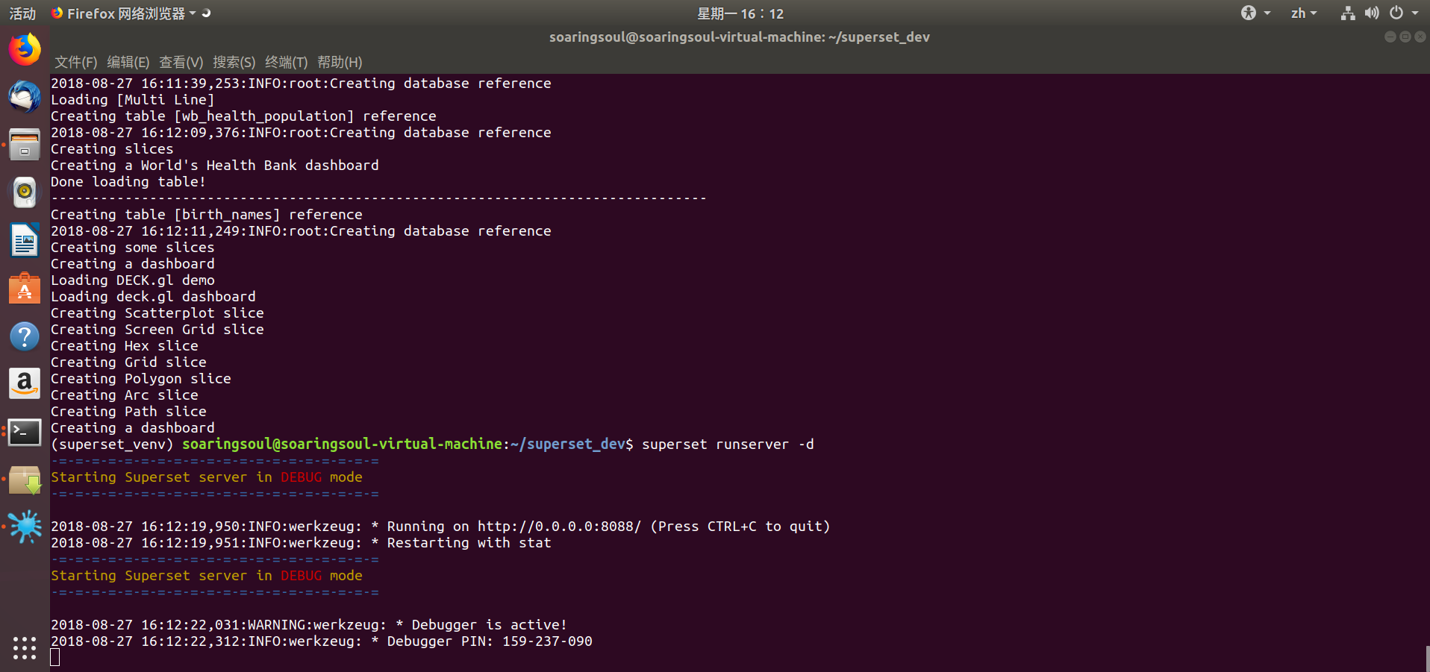The height and width of the screenshot is (672, 1430).
Task: Click the '(superset_venv)' prompt prefix
Action: pos(112,445)
